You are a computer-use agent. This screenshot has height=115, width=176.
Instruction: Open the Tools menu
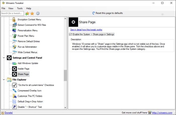(20, 8)
